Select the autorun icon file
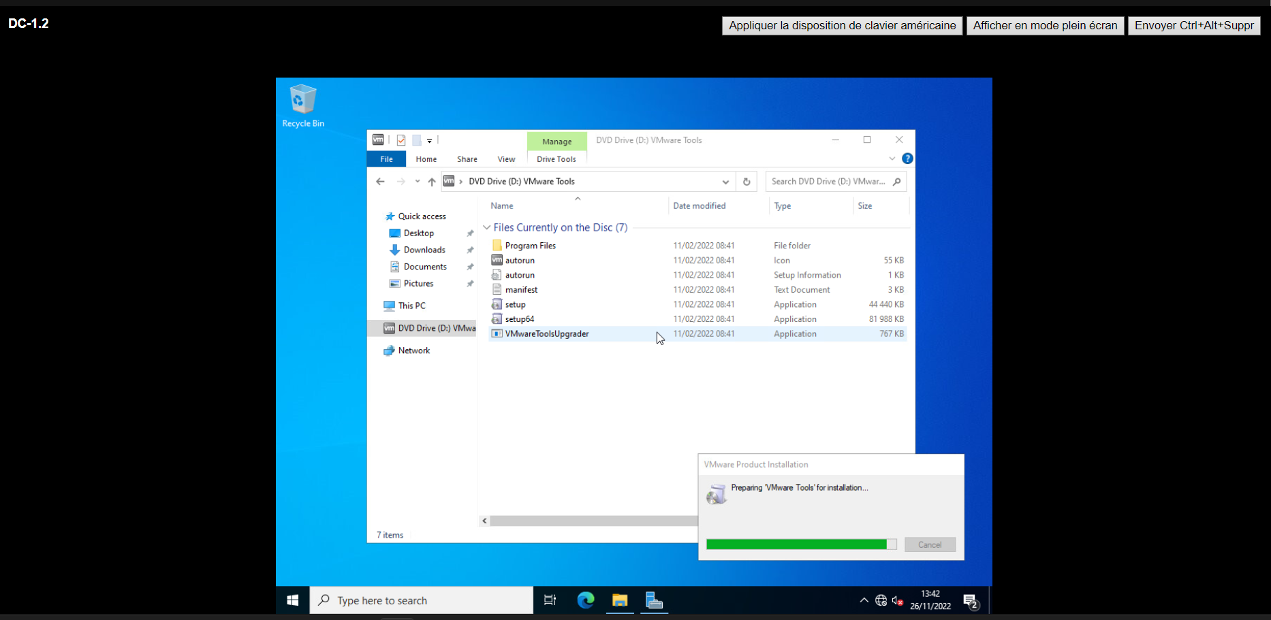This screenshot has height=620, width=1271. (x=697, y=260)
